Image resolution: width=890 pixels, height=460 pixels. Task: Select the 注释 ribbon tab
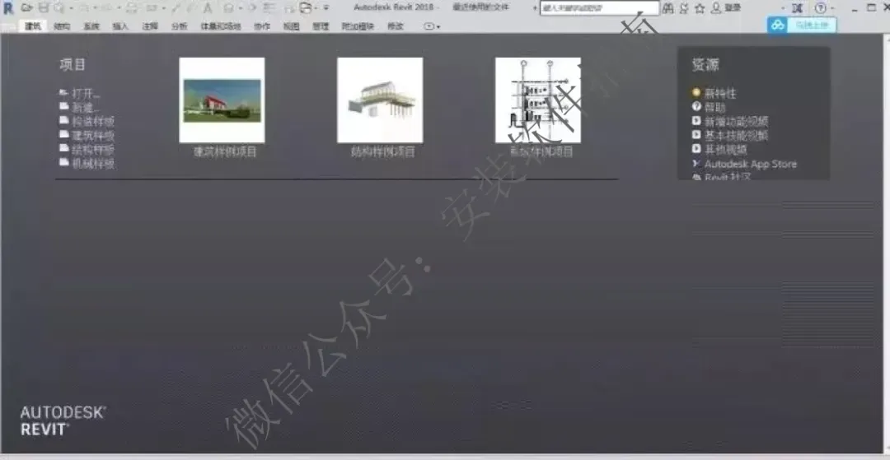(x=150, y=26)
